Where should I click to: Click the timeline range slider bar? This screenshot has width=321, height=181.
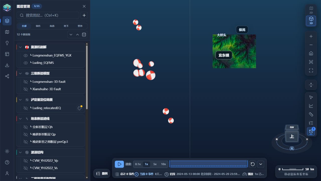[209, 164]
